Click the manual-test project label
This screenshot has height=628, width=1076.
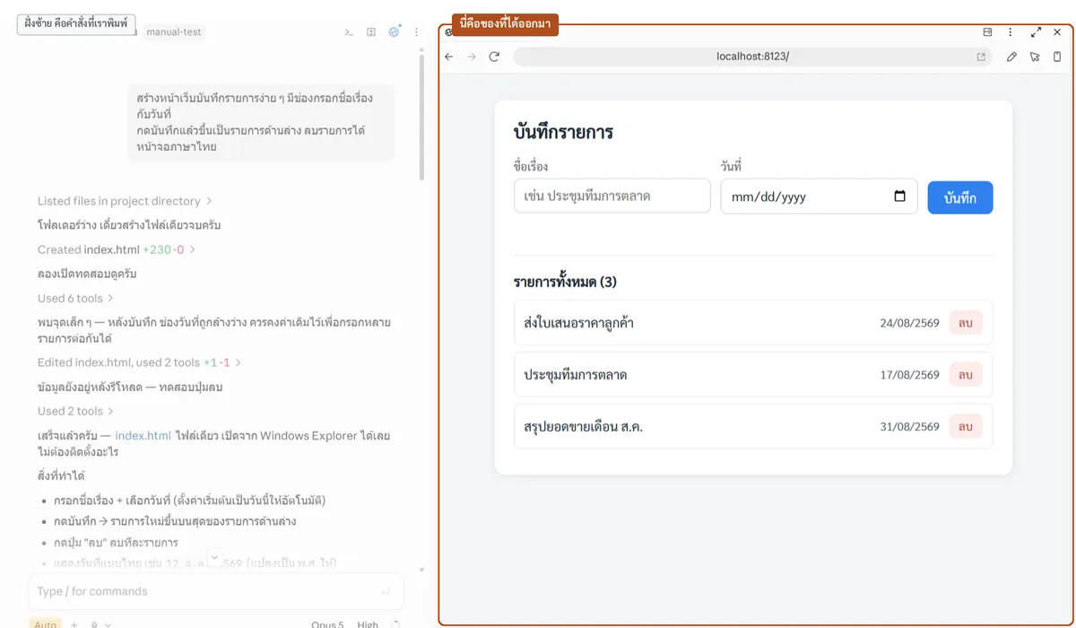[x=174, y=31]
